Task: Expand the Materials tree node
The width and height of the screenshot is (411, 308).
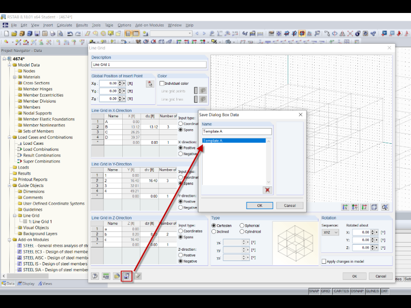Action: point(15,77)
